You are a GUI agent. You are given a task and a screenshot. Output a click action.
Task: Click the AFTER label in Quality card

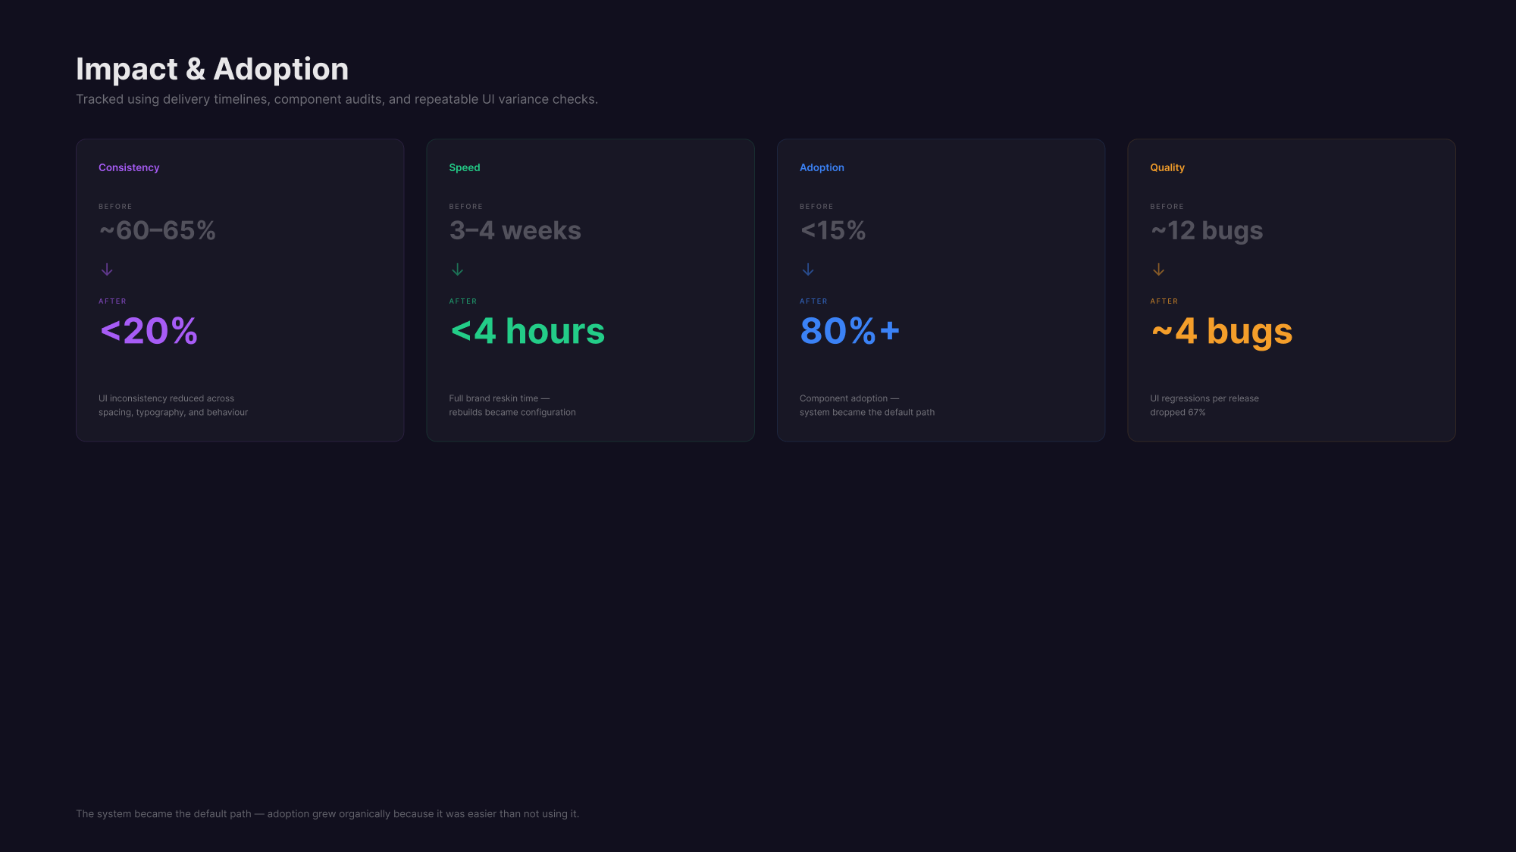point(1164,301)
